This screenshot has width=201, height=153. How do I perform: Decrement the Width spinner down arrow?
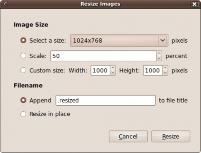point(113,73)
